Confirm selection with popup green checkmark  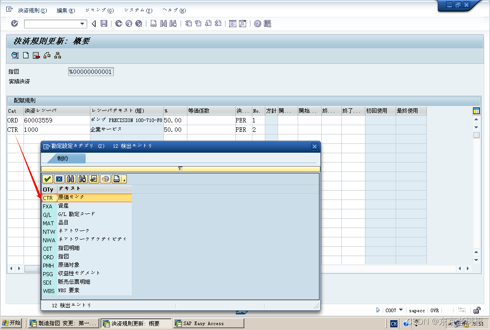[48, 179]
